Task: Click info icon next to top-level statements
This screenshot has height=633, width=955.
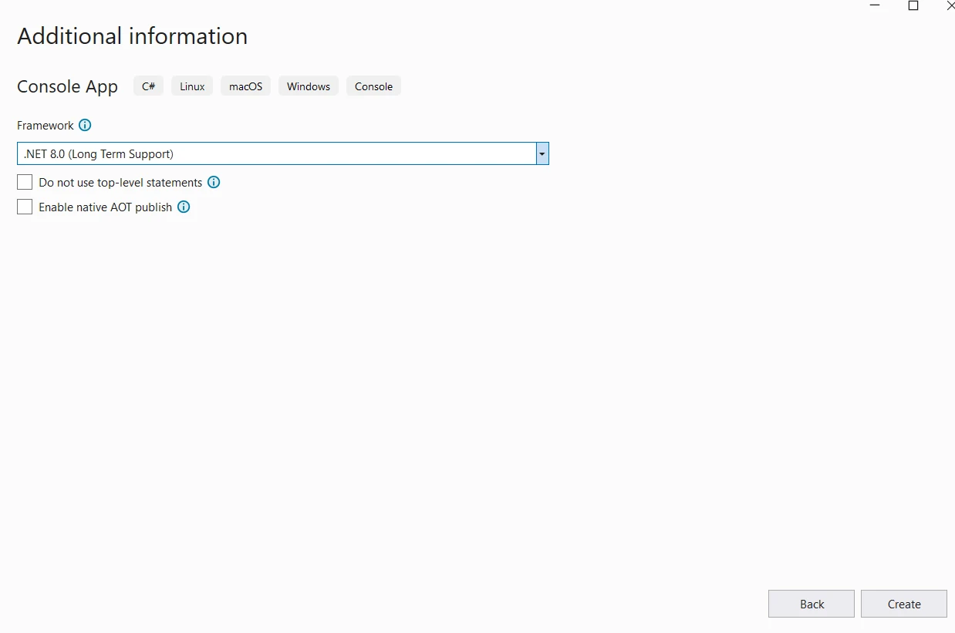Action: pos(214,183)
